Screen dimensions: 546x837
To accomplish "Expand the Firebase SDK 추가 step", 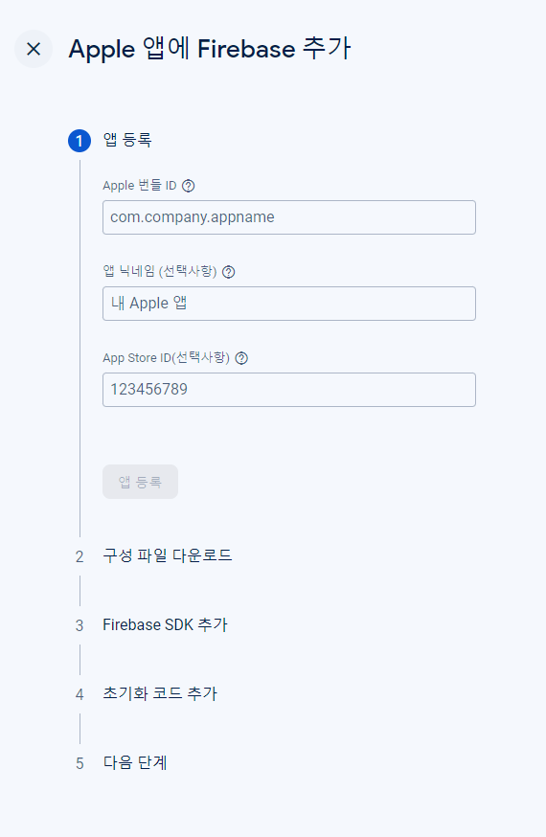I will tap(166, 624).
